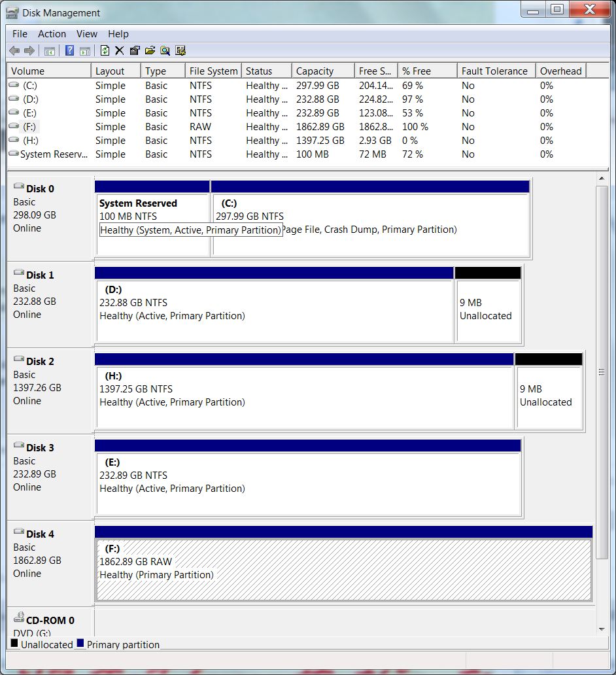
Task: Click the blue Help question mark icon
Action: pos(69,50)
